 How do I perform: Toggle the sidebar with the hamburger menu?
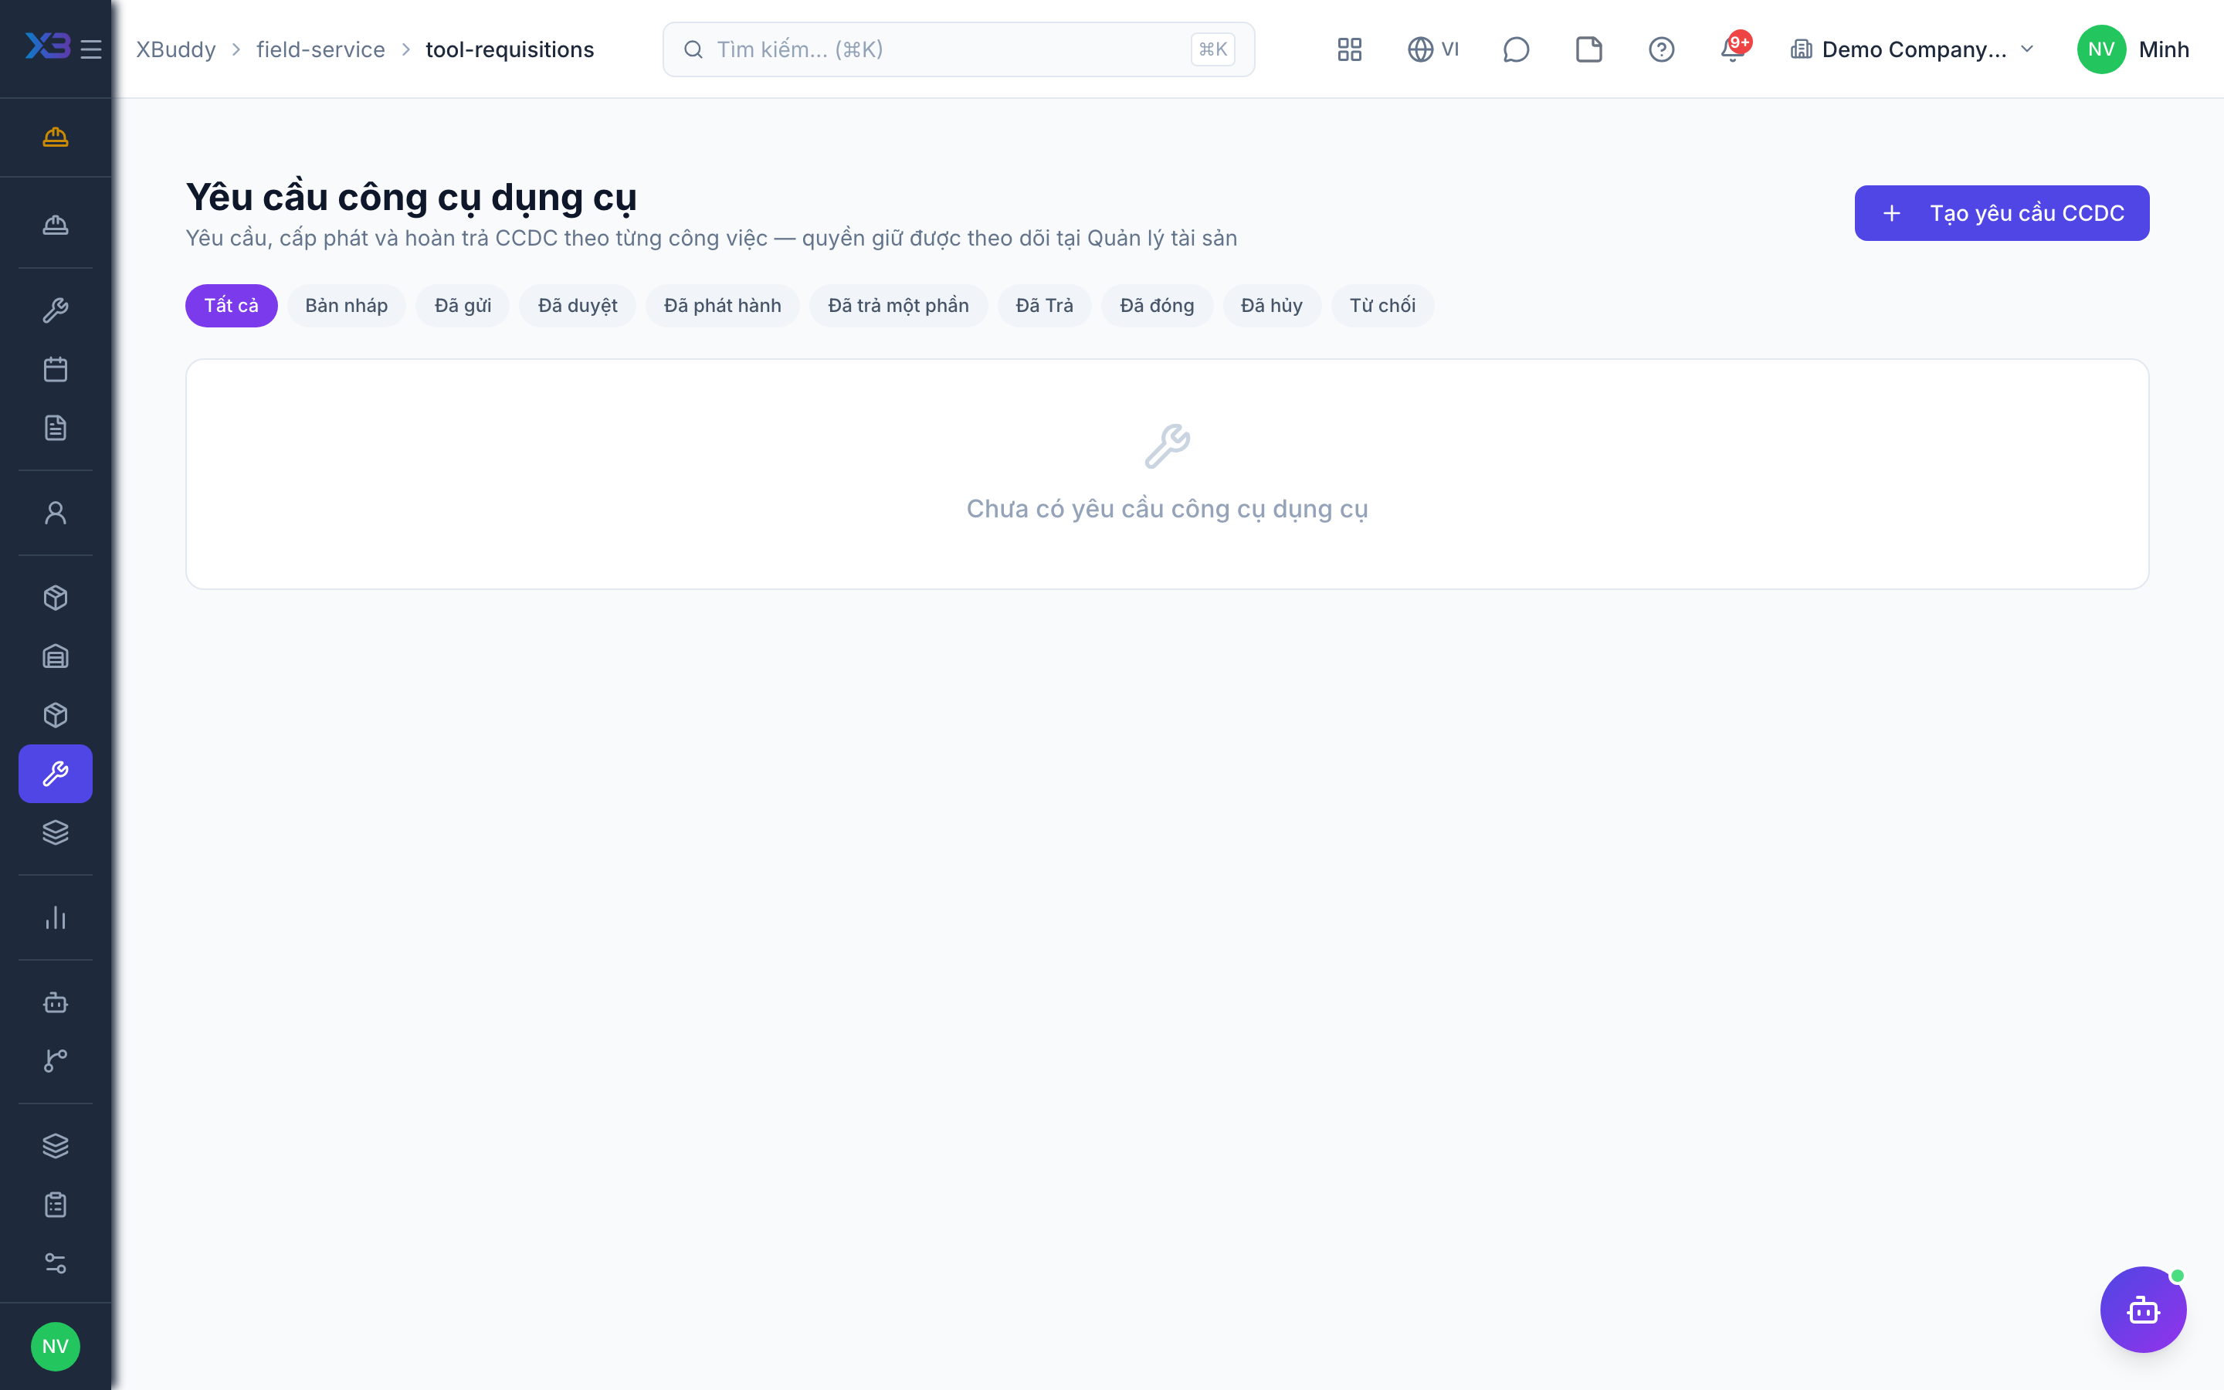[91, 49]
